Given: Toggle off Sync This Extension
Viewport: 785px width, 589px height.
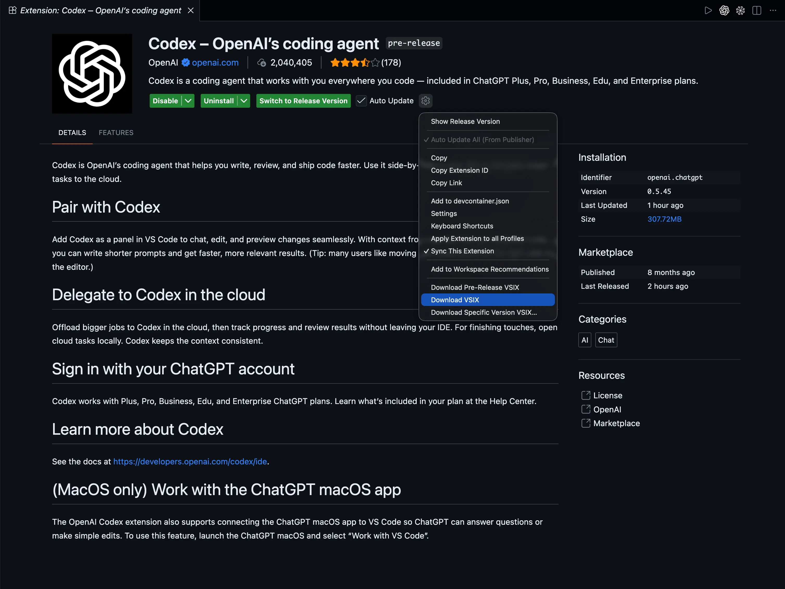Looking at the screenshot, I should click(463, 251).
